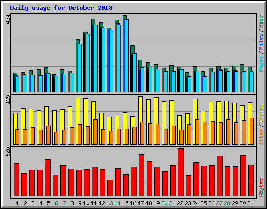Viewport: 267px width, 209px height.
Task: Select day 11 on the x-axis
Action: (94, 203)
